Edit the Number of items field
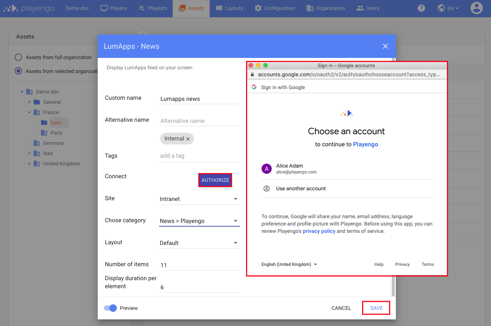491x326 pixels. click(200, 265)
